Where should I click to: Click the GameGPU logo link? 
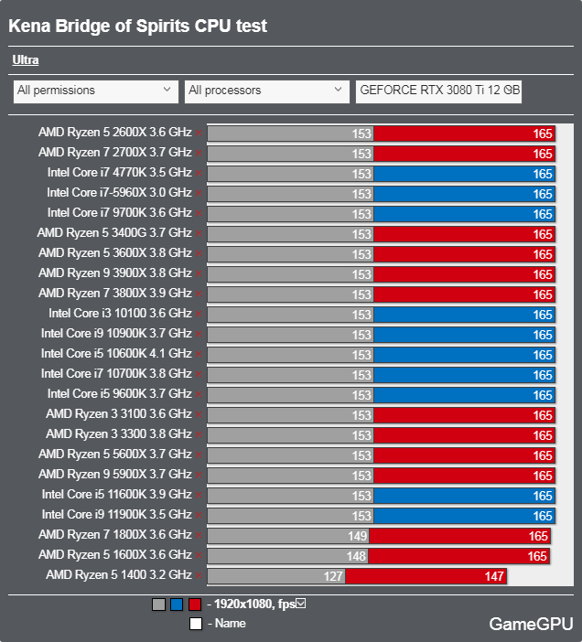click(x=531, y=624)
